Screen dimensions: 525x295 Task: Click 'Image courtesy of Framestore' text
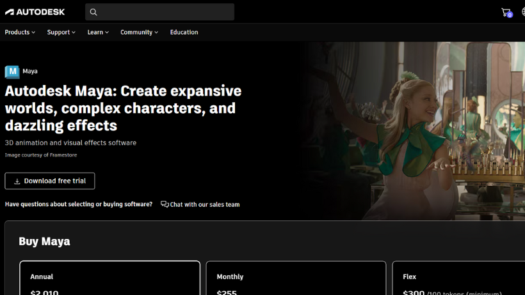tap(41, 155)
